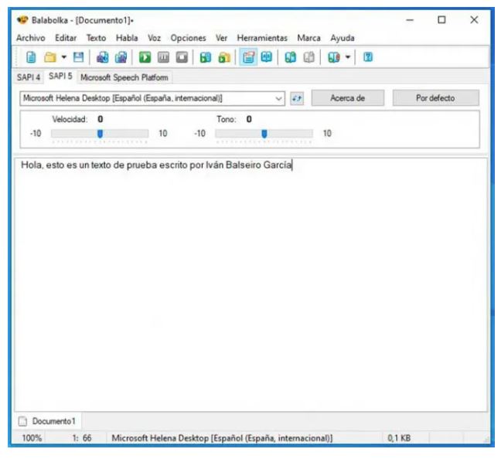Click inside the text editing area
The image size is (501, 459).
[x=250, y=284]
